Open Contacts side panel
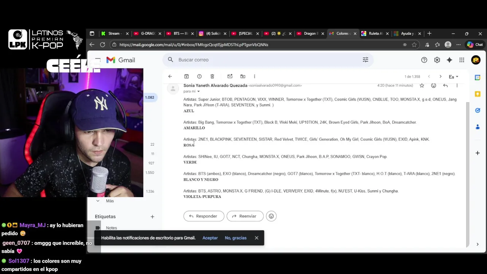487x274 pixels. pos(477,127)
